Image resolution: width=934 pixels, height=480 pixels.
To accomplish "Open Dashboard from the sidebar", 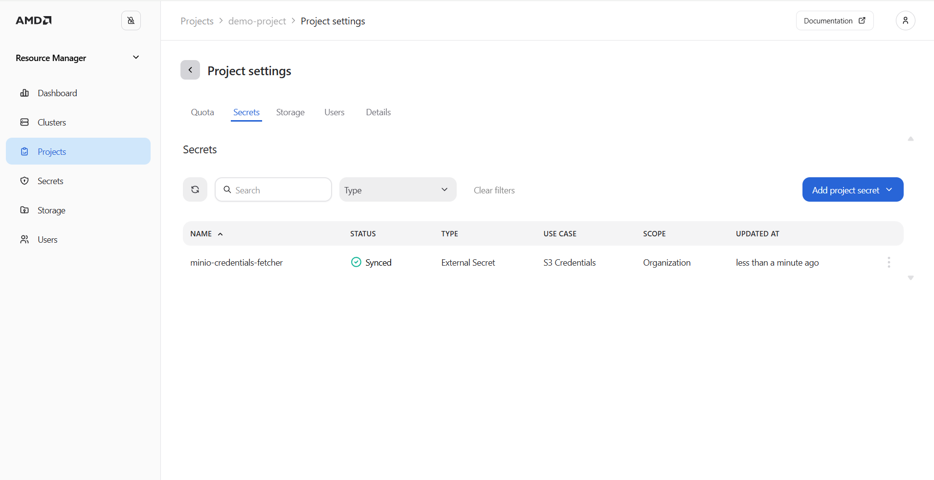I will [78, 93].
